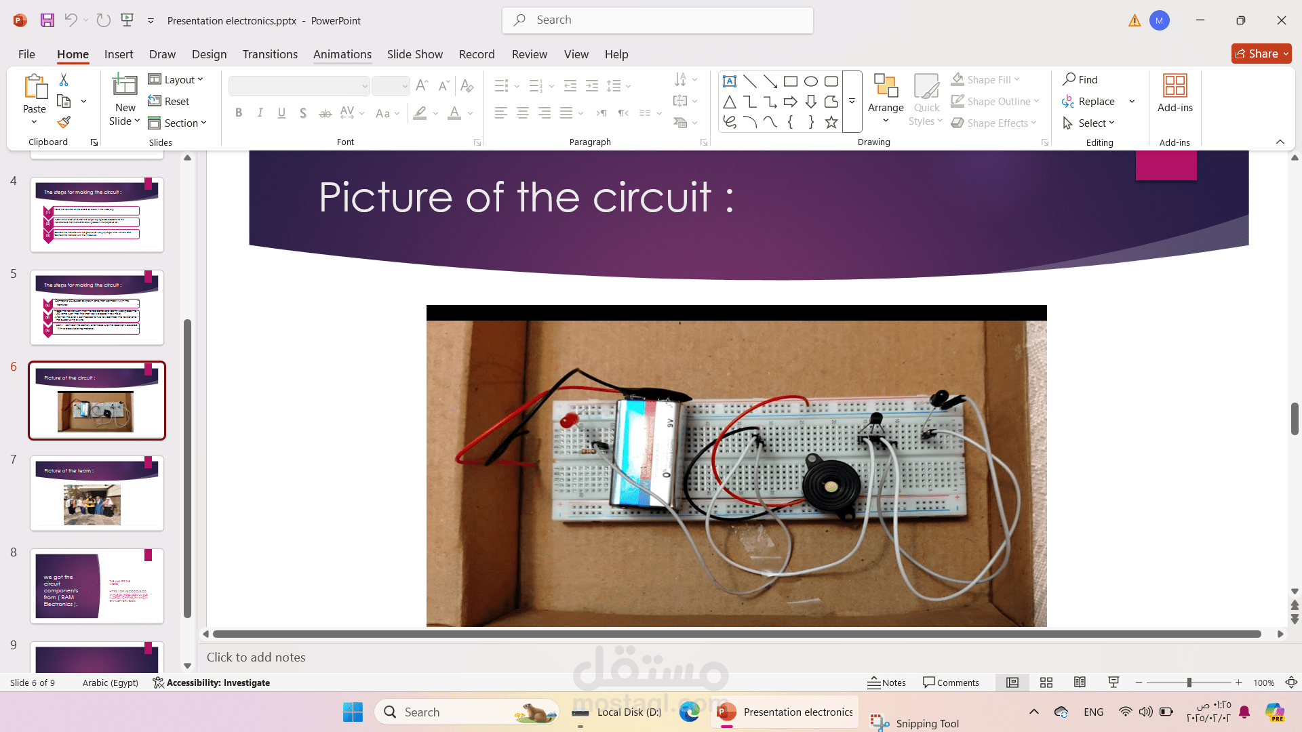Center align the text
The height and width of the screenshot is (732, 1302).
pos(523,113)
